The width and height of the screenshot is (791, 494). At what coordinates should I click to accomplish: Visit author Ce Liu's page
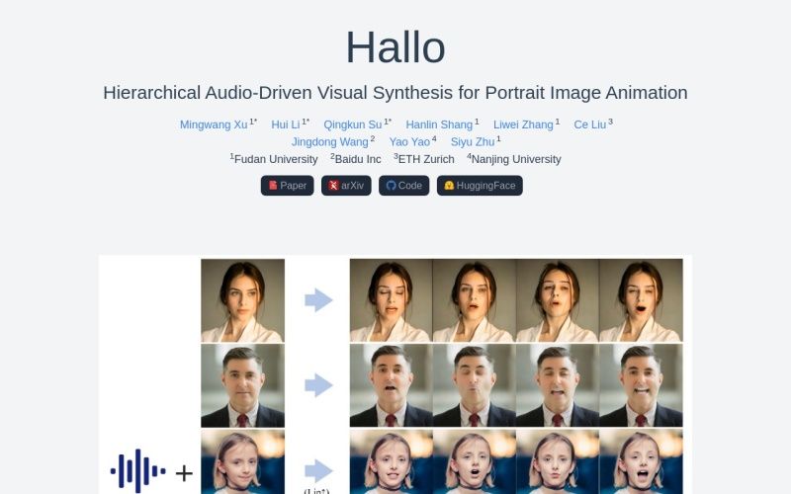click(x=589, y=124)
